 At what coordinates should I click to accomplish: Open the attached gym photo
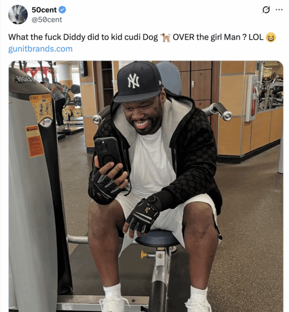pyautogui.click(x=146, y=186)
